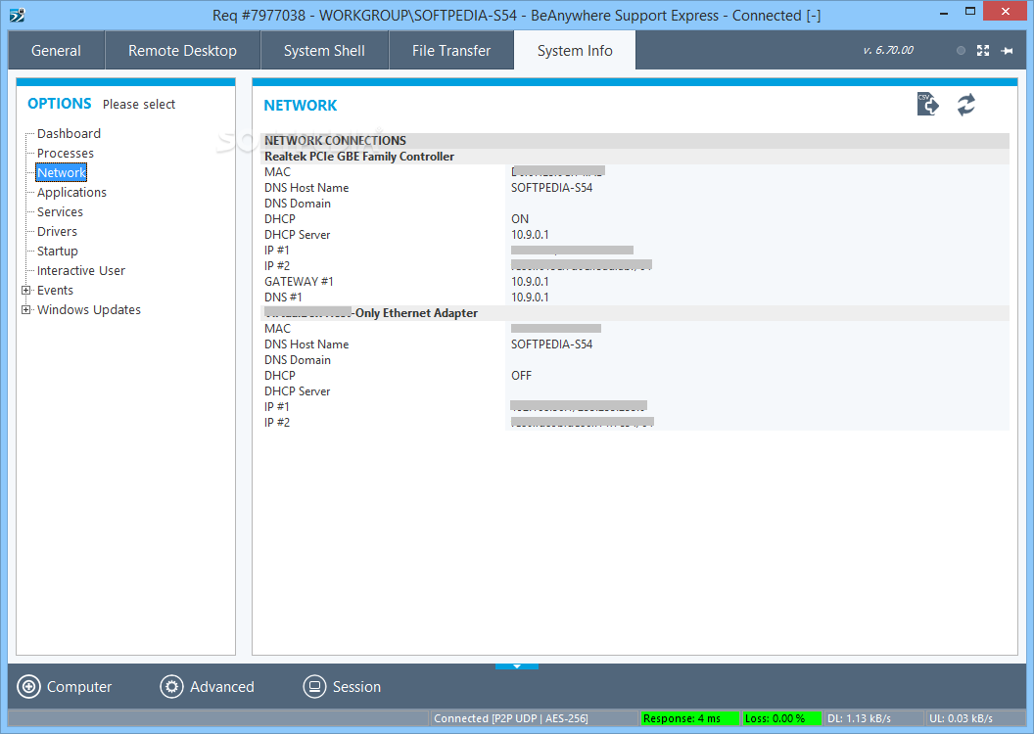Pin the window with pushpin icon
The height and width of the screenshot is (734, 1034).
tap(1007, 51)
